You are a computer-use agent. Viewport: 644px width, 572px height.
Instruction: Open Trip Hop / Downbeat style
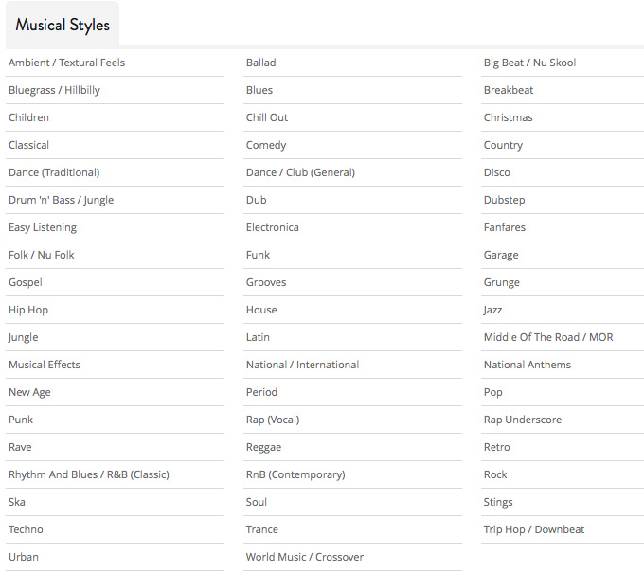point(534,529)
